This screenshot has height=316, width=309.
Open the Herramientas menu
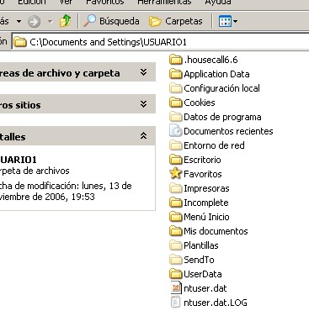164,3
